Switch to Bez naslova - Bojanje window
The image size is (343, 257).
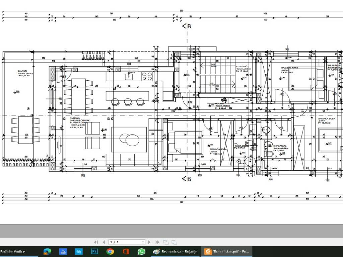pyautogui.click(x=176, y=251)
